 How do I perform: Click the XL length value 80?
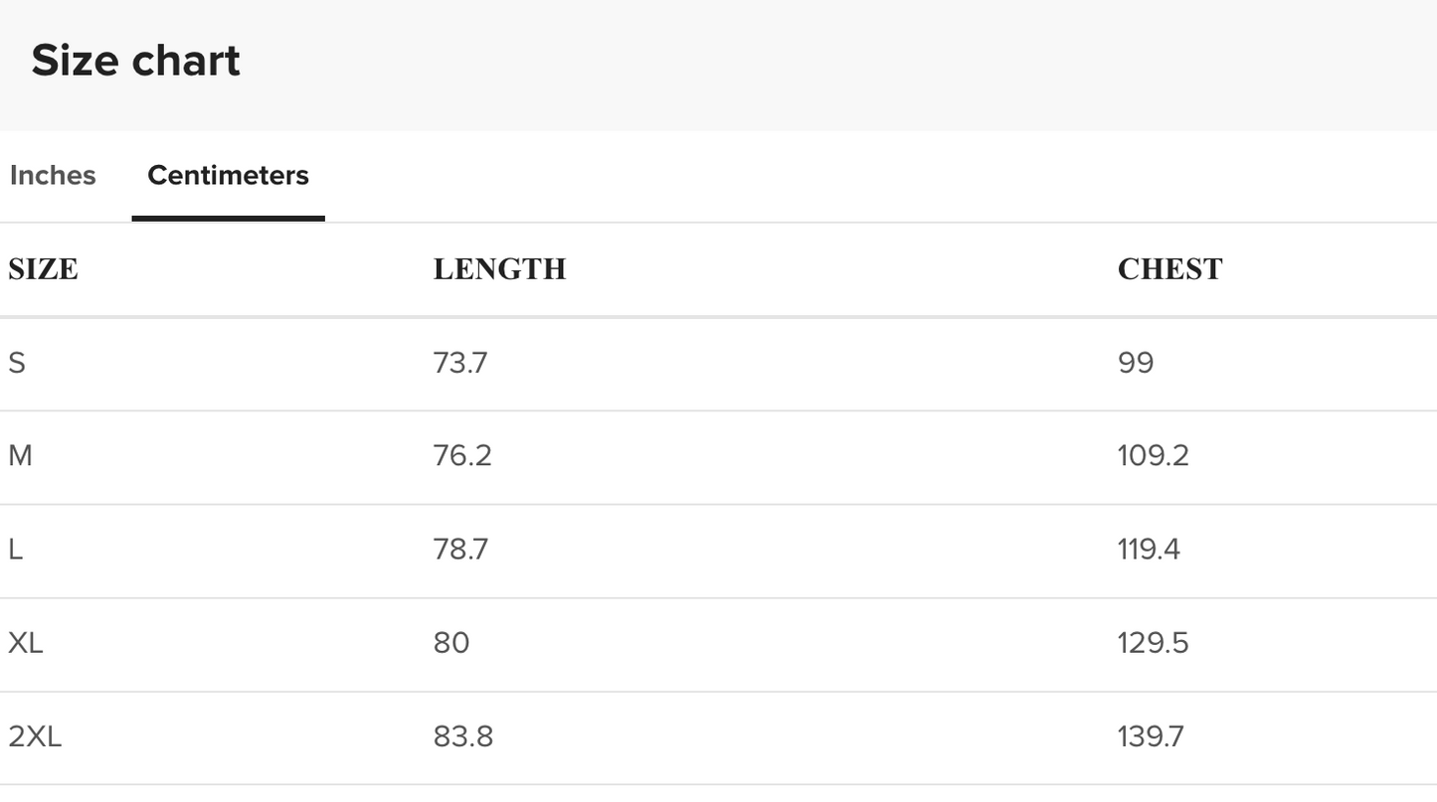pos(451,643)
